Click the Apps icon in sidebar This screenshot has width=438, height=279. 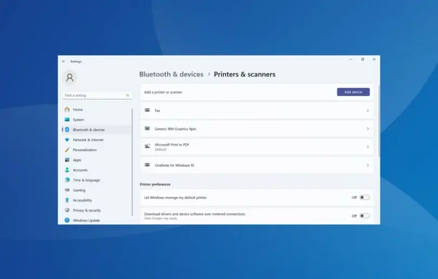coord(67,160)
